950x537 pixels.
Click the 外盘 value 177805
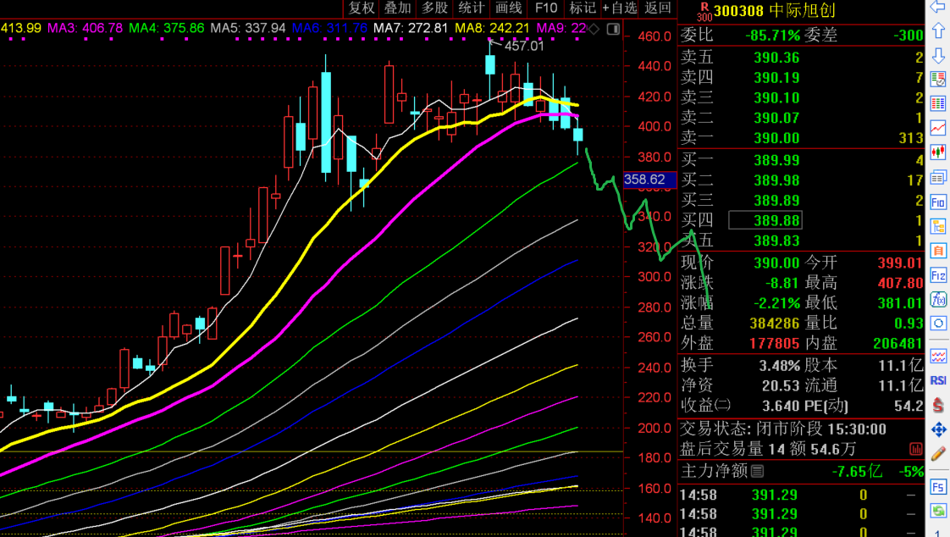click(774, 344)
